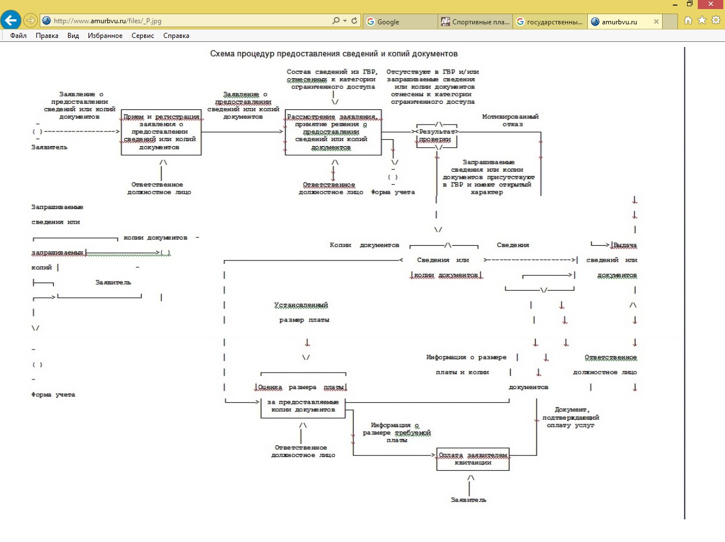Switch to the Google tab
725x542 pixels.
399,22
